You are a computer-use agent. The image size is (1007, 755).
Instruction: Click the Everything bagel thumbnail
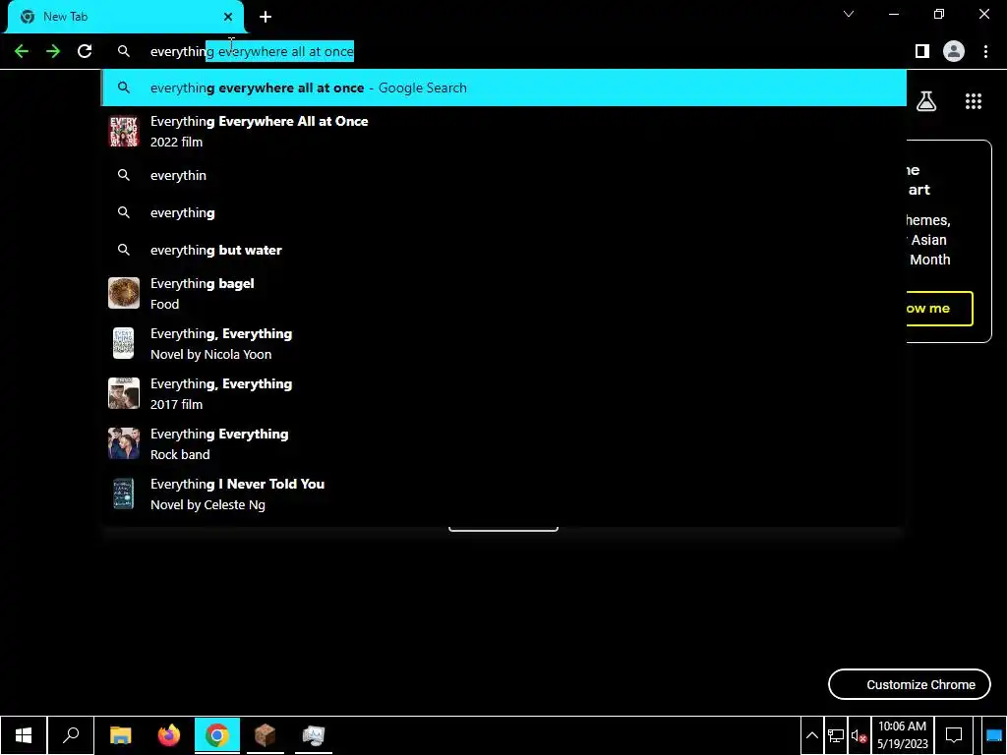[x=123, y=293]
